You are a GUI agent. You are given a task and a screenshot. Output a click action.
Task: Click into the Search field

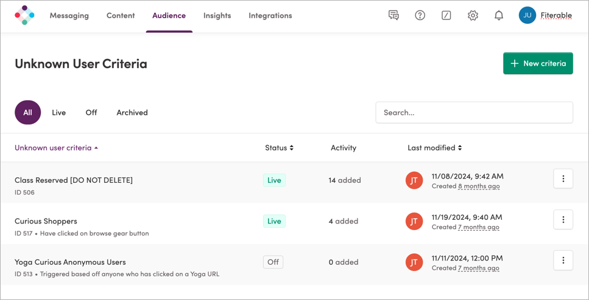474,112
